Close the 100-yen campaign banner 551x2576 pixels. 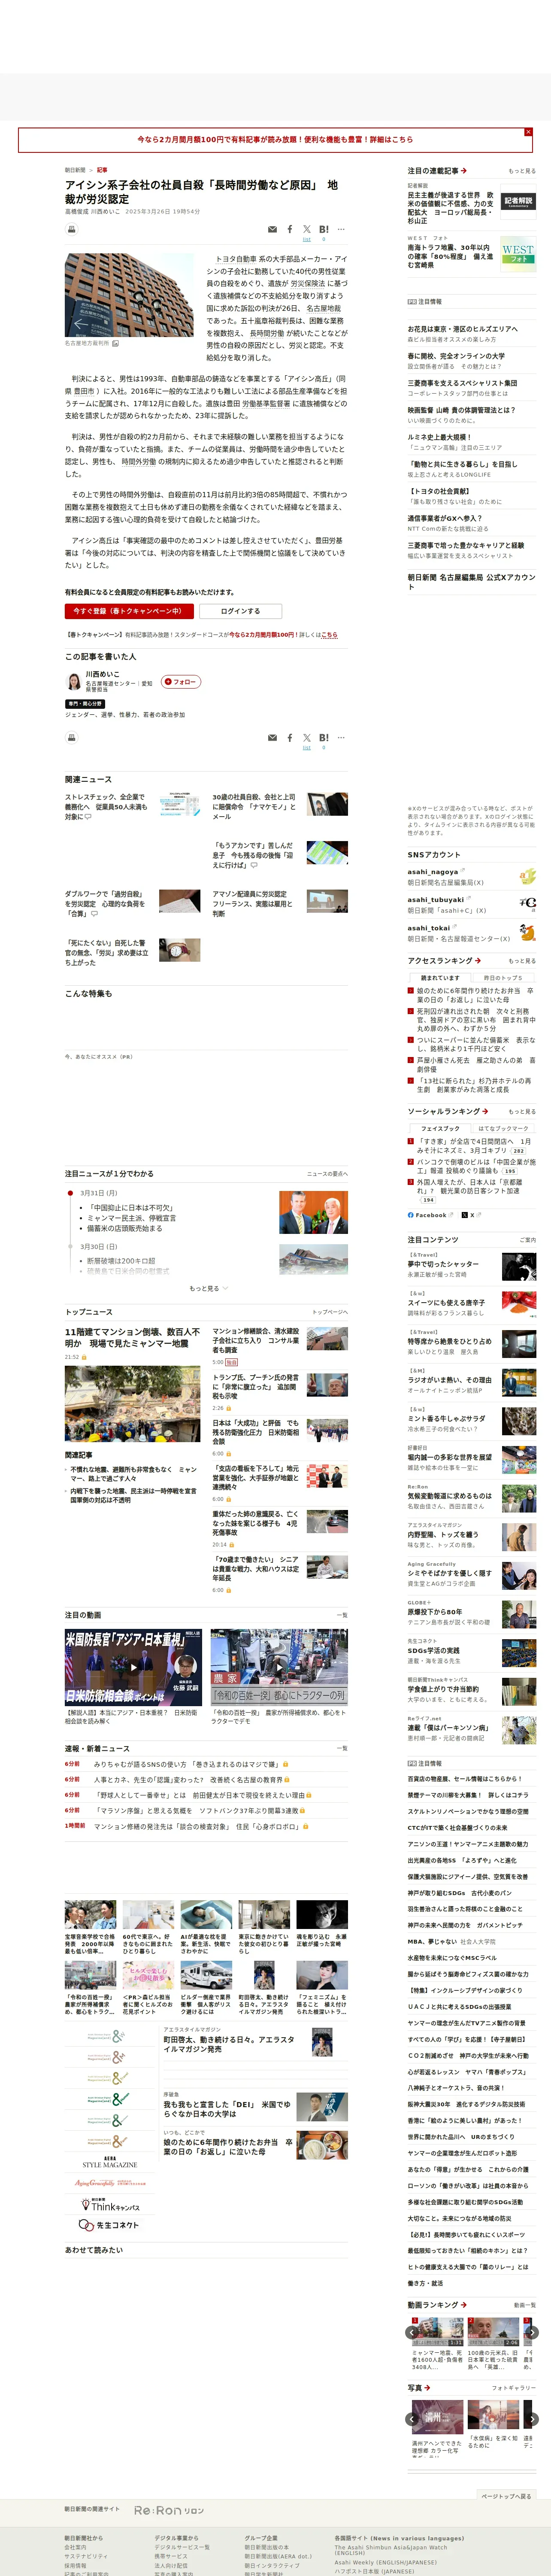[x=528, y=132]
